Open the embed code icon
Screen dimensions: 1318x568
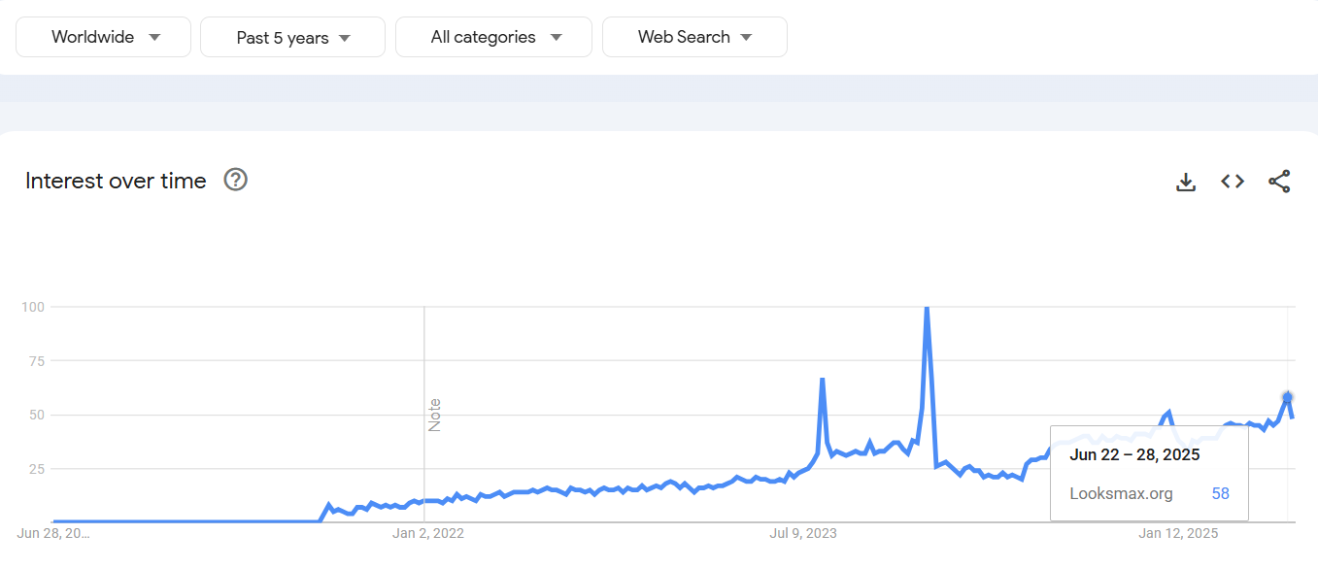click(1233, 182)
